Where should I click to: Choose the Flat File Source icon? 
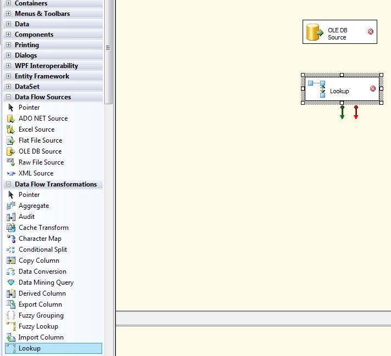(x=11, y=140)
